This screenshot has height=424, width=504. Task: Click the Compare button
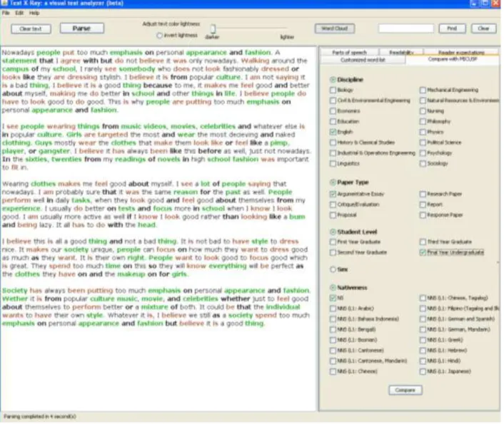point(405,391)
